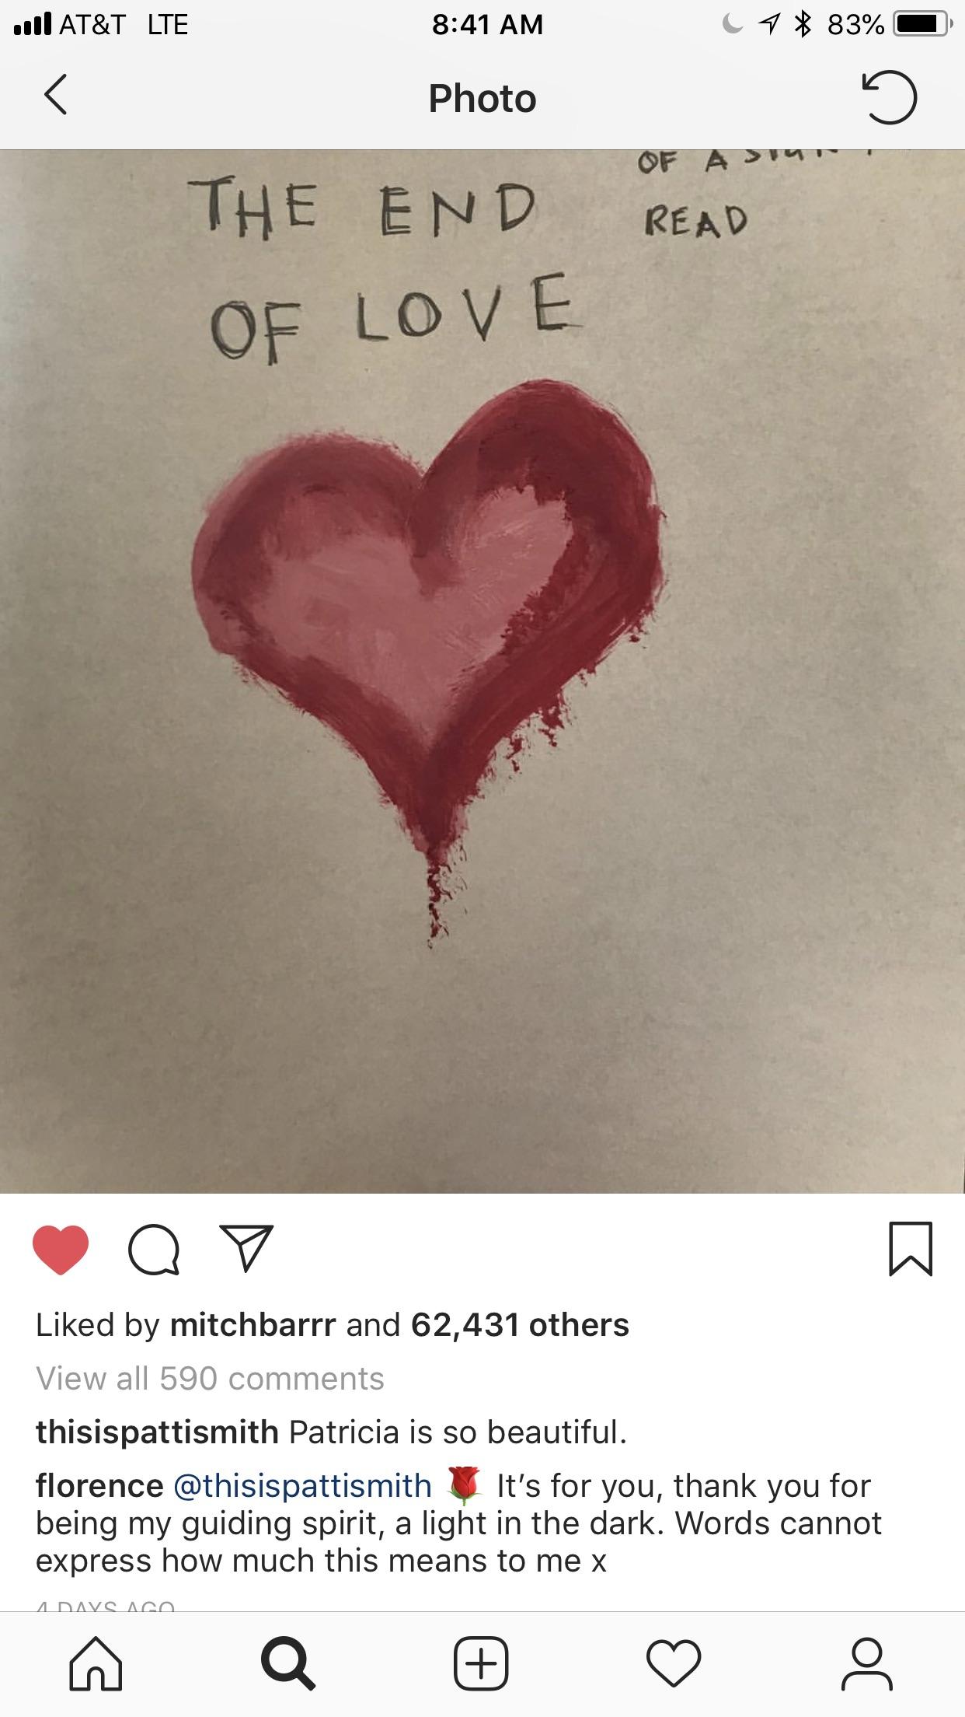Tap the share paper plane icon
Screen dimensions: 965x1717
(x=246, y=1248)
